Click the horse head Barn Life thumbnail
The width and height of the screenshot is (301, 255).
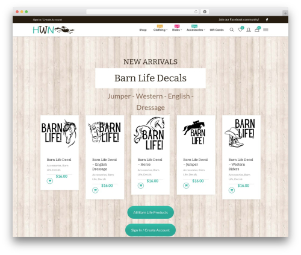click(x=59, y=134)
